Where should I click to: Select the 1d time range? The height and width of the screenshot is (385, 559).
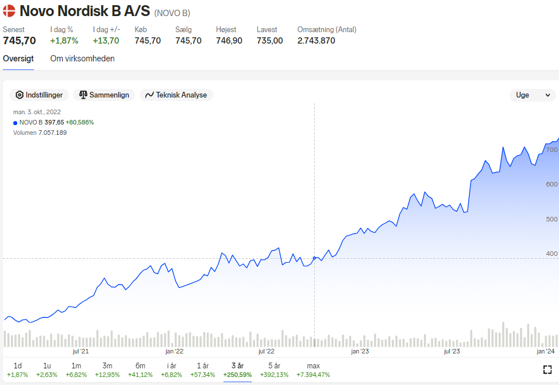click(x=17, y=370)
